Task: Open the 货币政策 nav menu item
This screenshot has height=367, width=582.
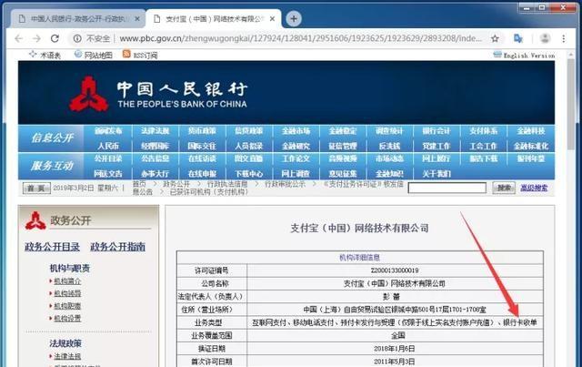Action: point(202,131)
